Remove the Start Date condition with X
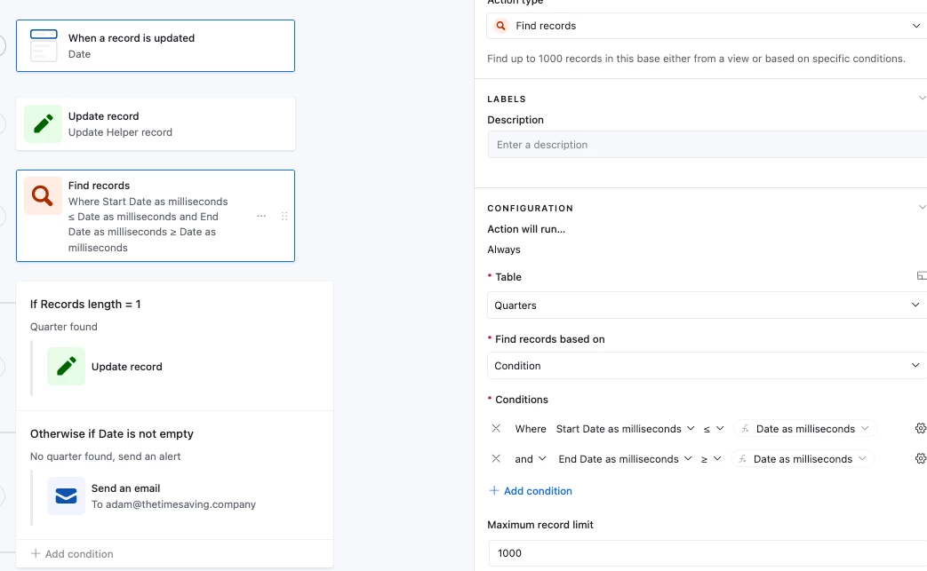The width and height of the screenshot is (927, 571). coord(496,429)
